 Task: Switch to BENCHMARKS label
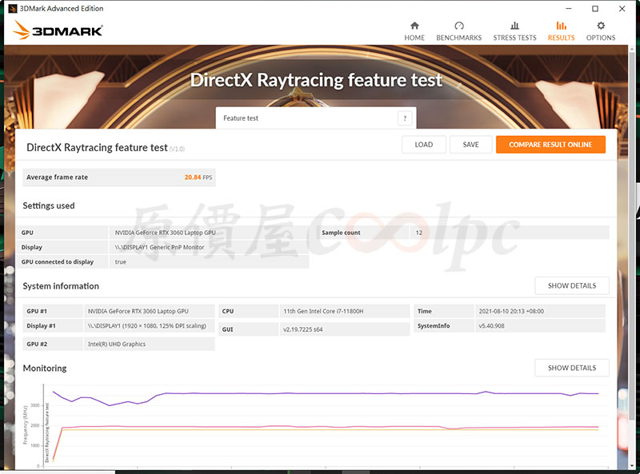pyautogui.click(x=458, y=38)
